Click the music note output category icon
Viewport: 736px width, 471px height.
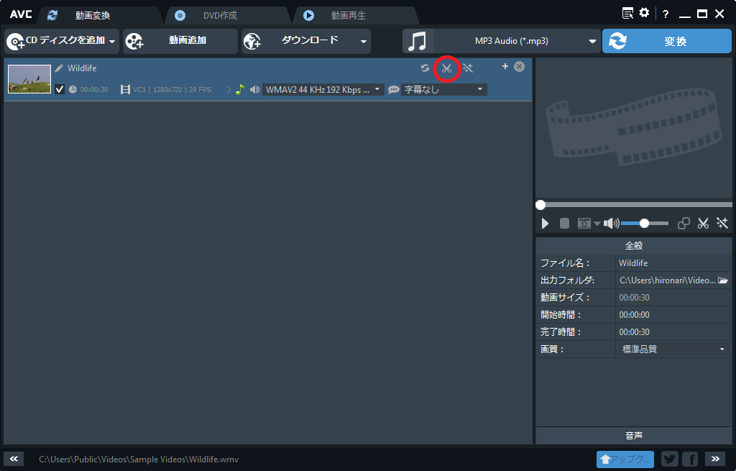(417, 41)
